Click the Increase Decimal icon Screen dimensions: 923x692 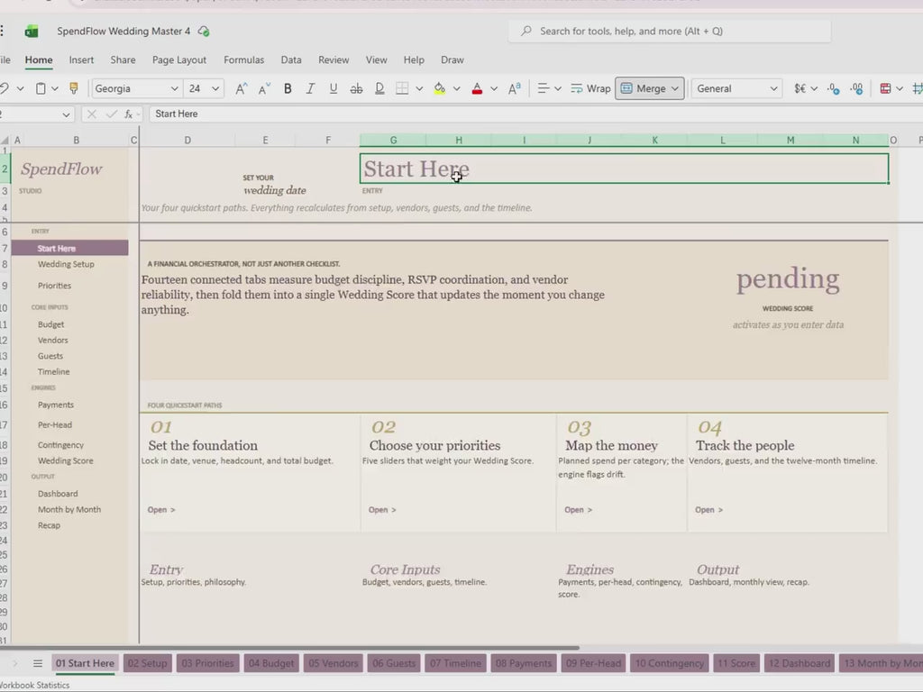(856, 88)
